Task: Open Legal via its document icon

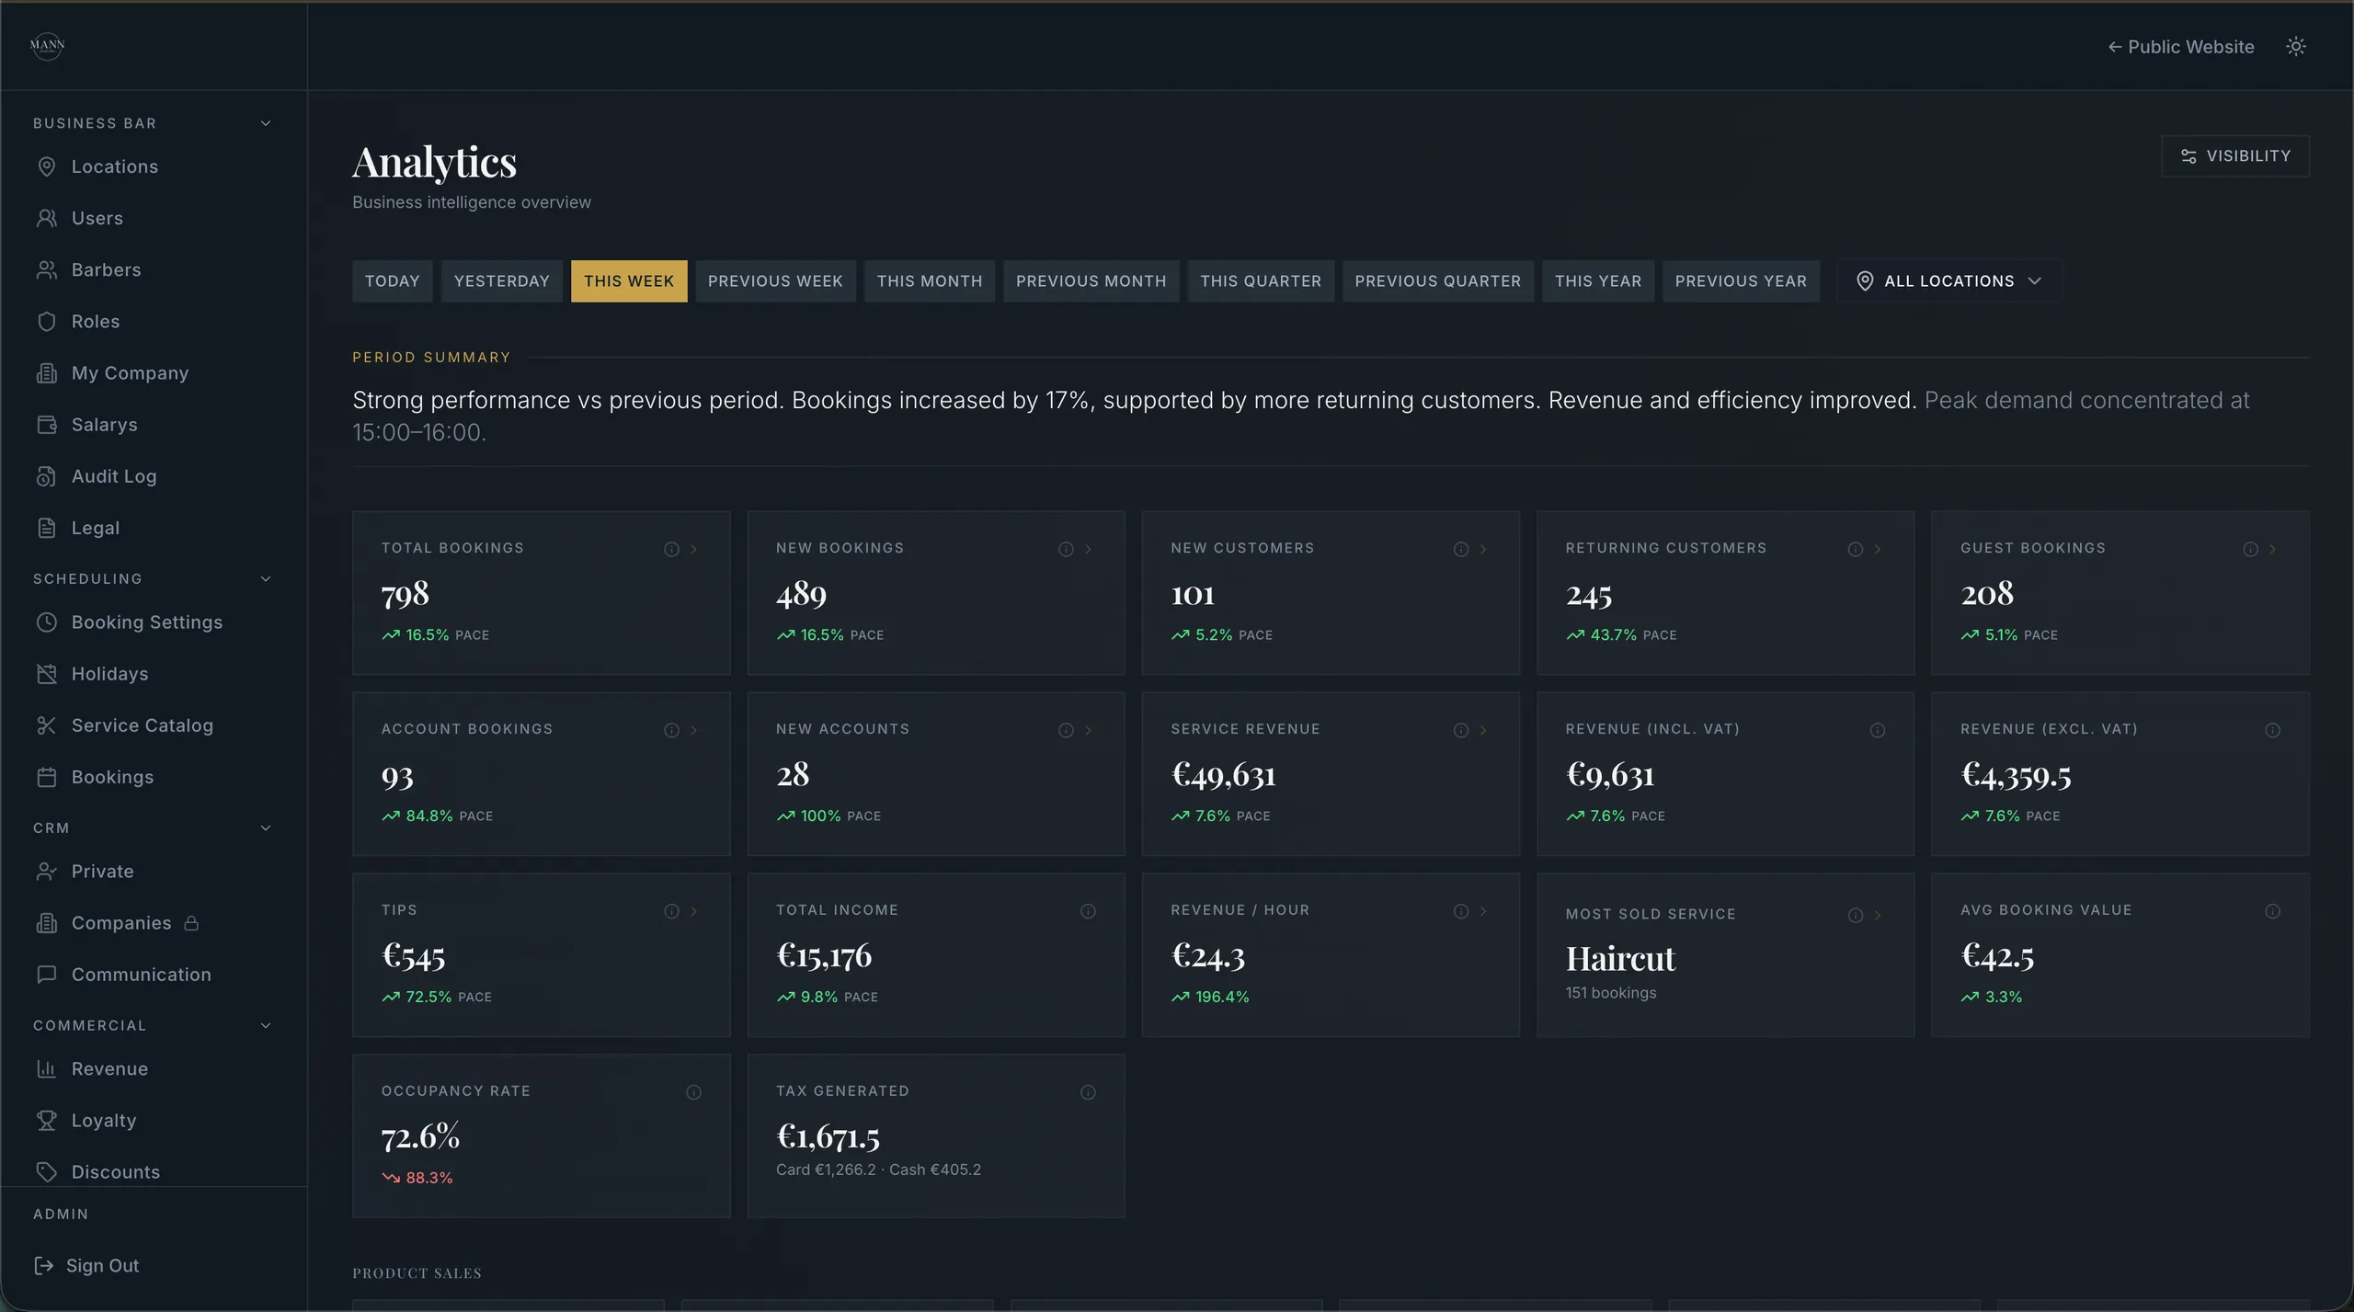Action: (47, 528)
